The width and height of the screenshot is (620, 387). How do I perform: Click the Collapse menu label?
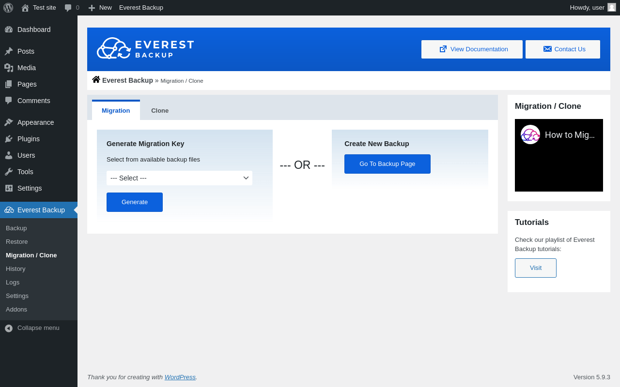[x=38, y=328]
